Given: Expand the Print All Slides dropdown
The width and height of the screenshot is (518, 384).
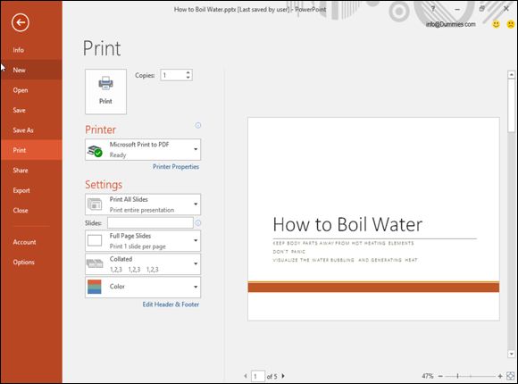Looking at the screenshot, I should 143,205.
